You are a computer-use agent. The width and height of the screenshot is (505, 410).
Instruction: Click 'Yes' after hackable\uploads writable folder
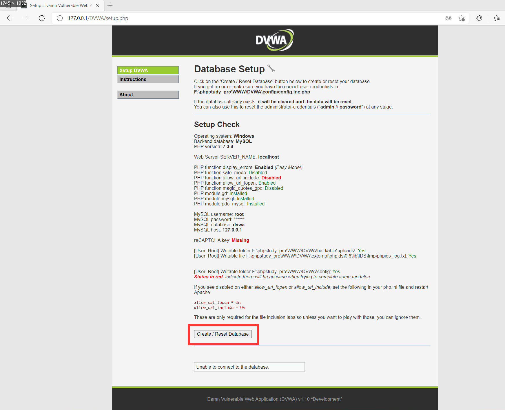[362, 251]
